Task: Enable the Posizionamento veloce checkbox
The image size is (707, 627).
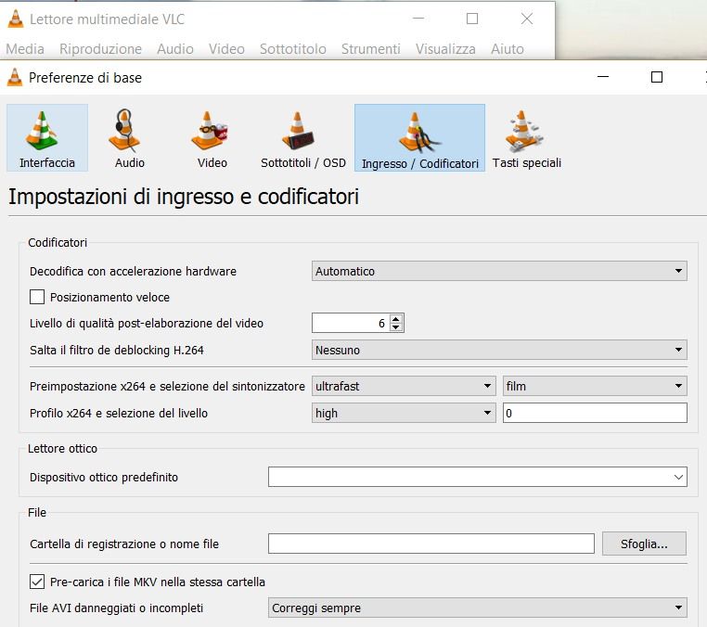Action: coord(37,298)
